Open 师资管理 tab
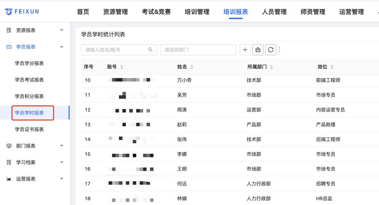Viewport: 379px width, 205px height. tap(313, 11)
